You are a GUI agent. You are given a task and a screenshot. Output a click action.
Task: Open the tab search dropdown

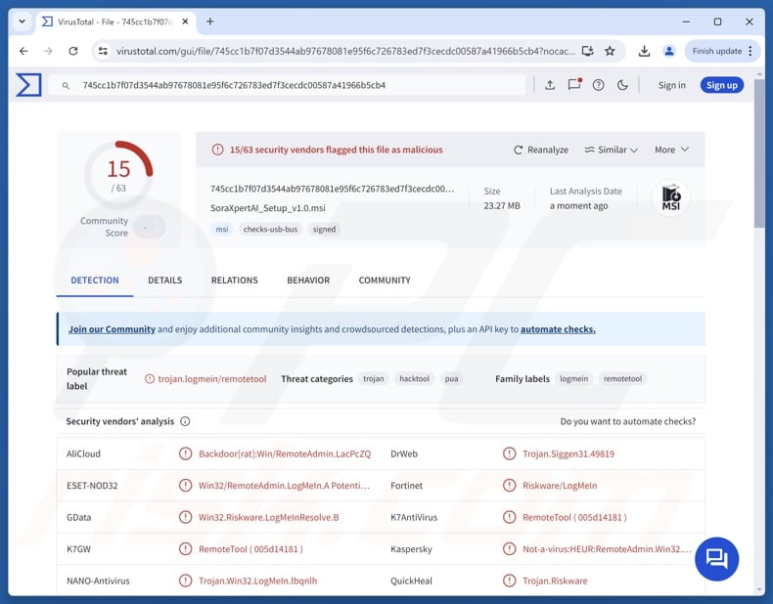(23, 22)
